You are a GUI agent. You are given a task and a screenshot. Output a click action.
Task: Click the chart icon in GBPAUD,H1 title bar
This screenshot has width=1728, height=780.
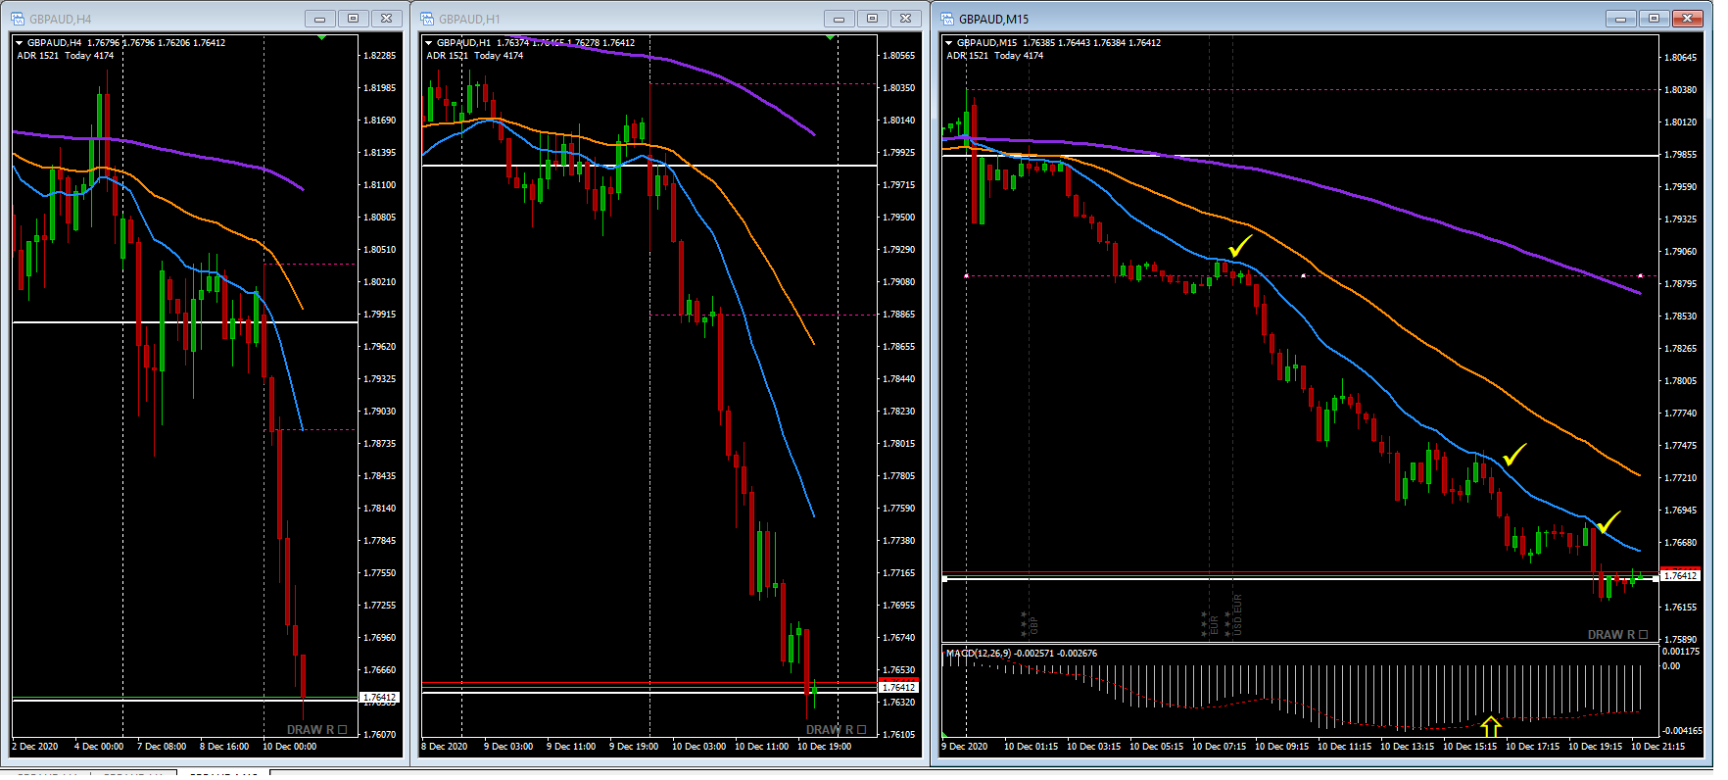click(427, 19)
